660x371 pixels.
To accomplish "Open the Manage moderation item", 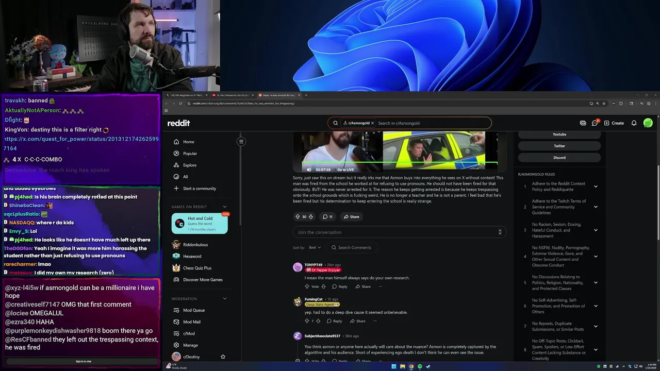I will tap(190, 345).
